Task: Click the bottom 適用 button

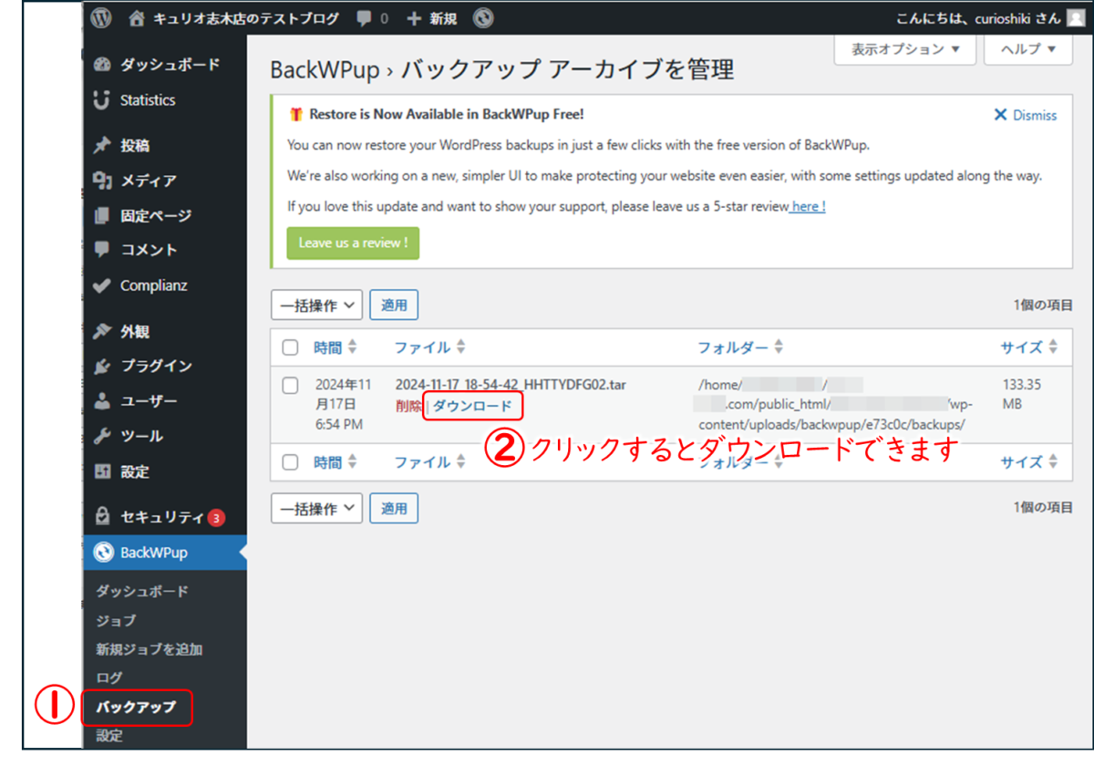Action: pos(394,508)
